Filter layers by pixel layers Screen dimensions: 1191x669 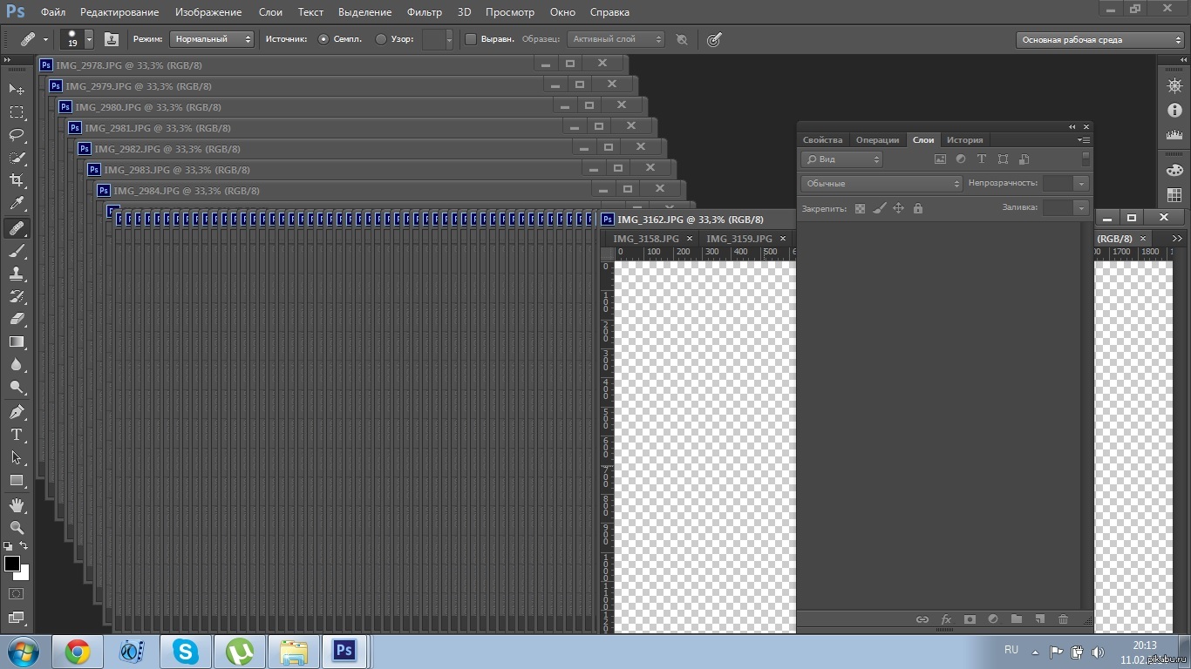pyautogui.click(x=940, y=159)
